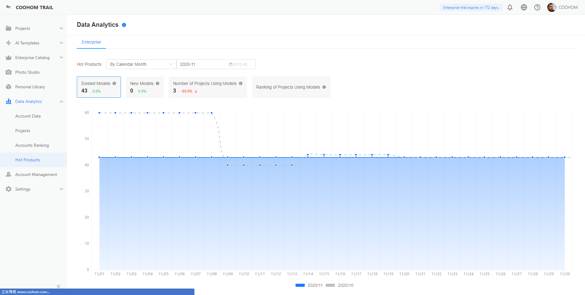
Task: Toggle the 2020/11 legend series
Action: pos(309,285)
